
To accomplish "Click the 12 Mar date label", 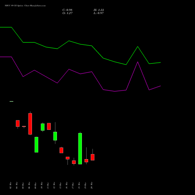I will tap(54, 185).
